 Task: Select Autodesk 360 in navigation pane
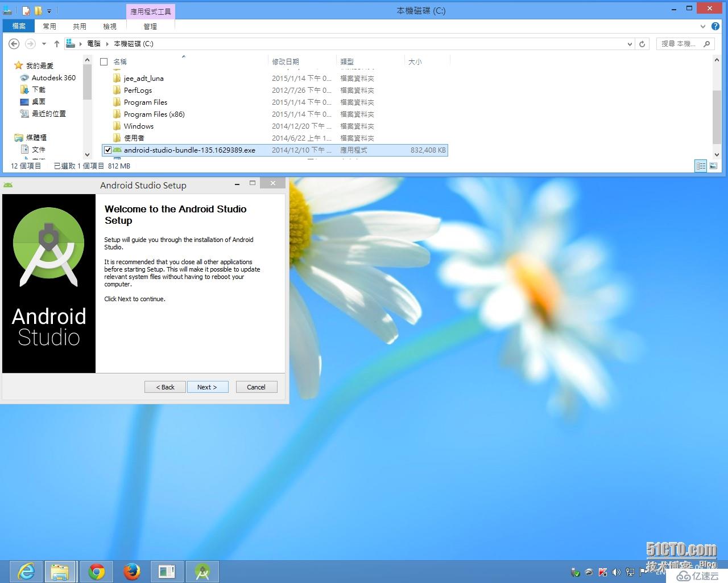53,77
